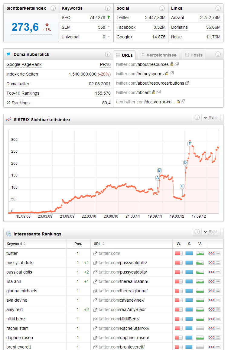Click the info icon beside Sichtbarkeitsindex header
Image resolution: width=228 pixels, height=350 pixels.
pos(53,8)
